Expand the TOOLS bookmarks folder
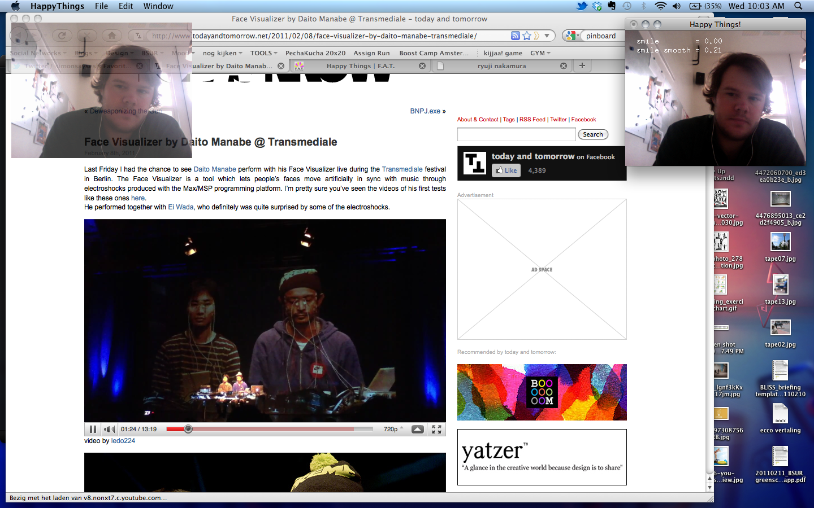The height and width of the screenshot is (508, 814). coord(263,53)
